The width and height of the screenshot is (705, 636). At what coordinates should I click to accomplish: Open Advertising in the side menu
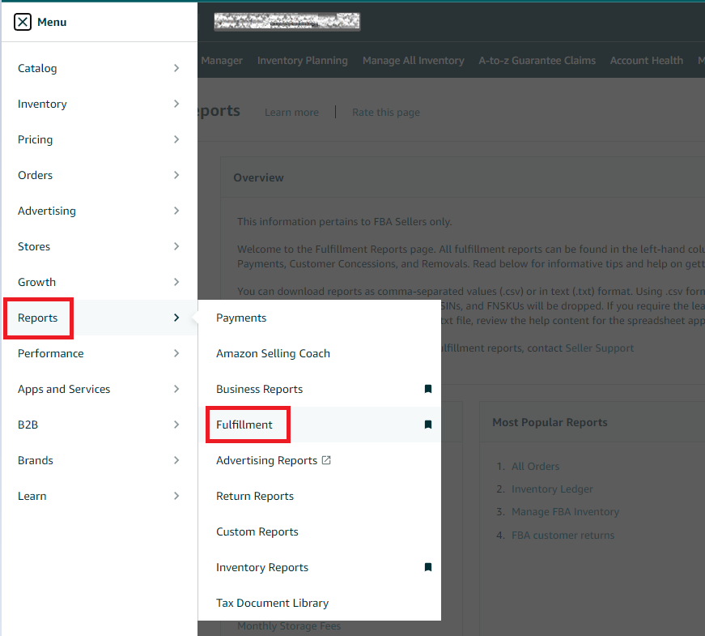47,211
